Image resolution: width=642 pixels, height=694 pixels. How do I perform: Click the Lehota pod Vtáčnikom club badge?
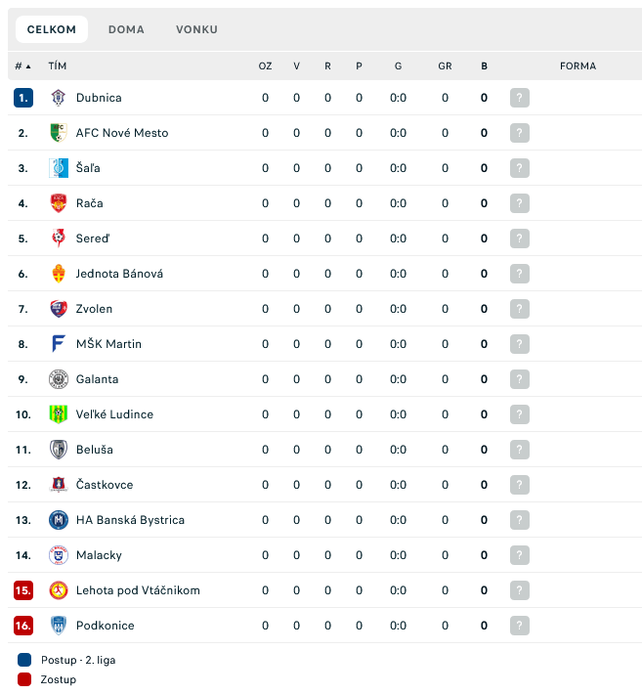[59, 590]
